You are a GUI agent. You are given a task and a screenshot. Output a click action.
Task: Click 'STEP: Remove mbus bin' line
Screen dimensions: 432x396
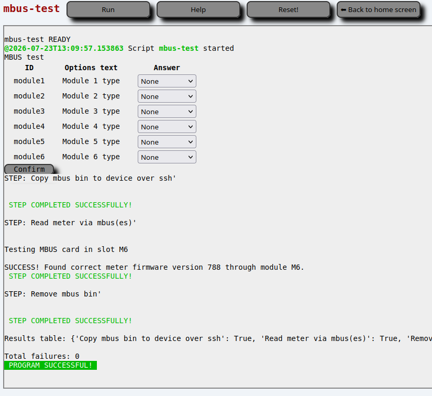click(x=53, y=294)
